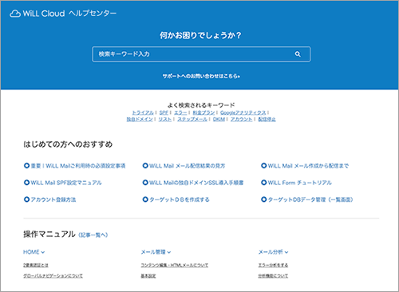Expand the HOME manual category
The width and height of the screenshot is (399, 292).
(x=34, y=252)
